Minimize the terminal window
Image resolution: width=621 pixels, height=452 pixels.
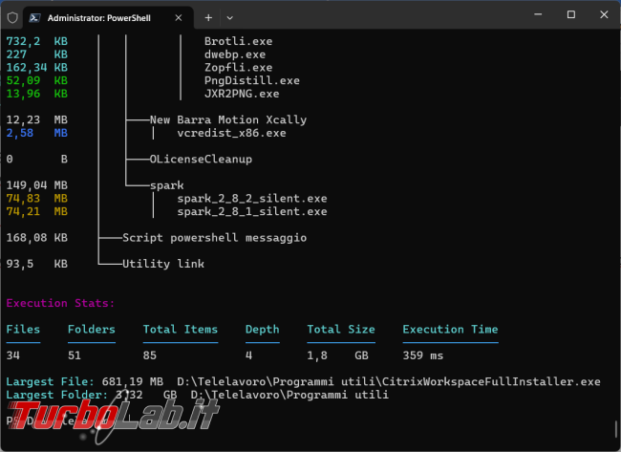tap(538, 14)
